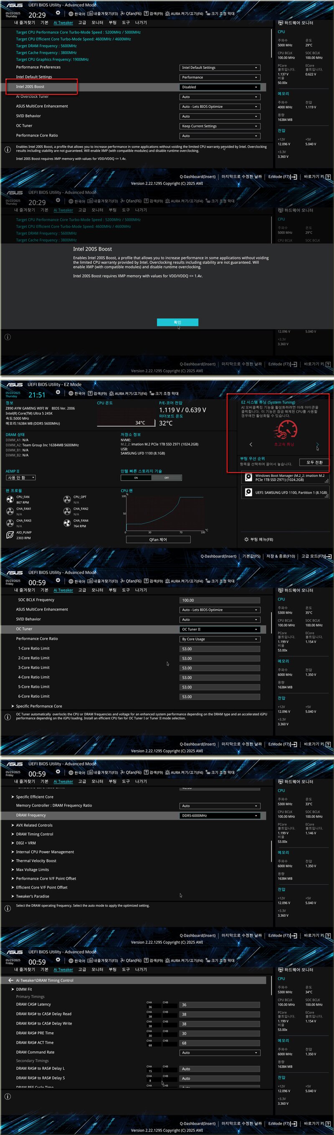
Task: Click the 모두 전환 button
Action: click(x=314, y=462)
